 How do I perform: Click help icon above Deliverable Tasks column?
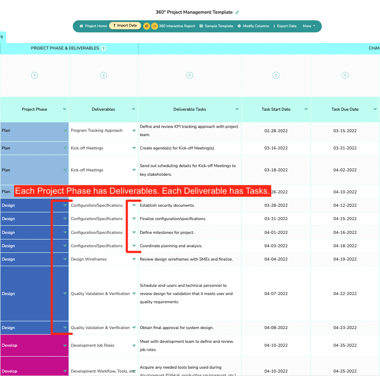[x=190, y=75]
